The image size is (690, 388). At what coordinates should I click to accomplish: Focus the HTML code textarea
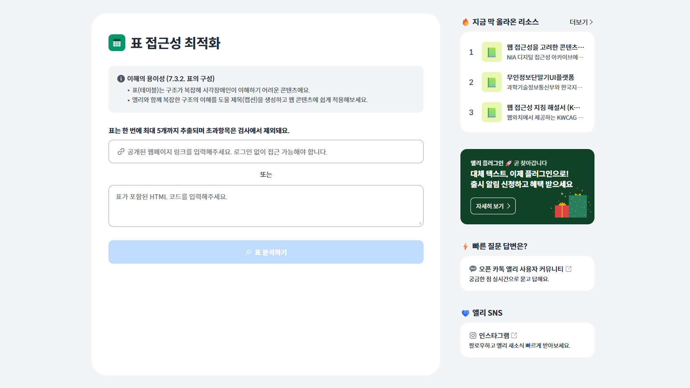pyautogui.click(x=266, y=206)
